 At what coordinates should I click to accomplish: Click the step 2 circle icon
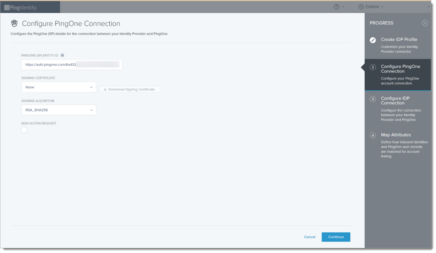(373, 67)
